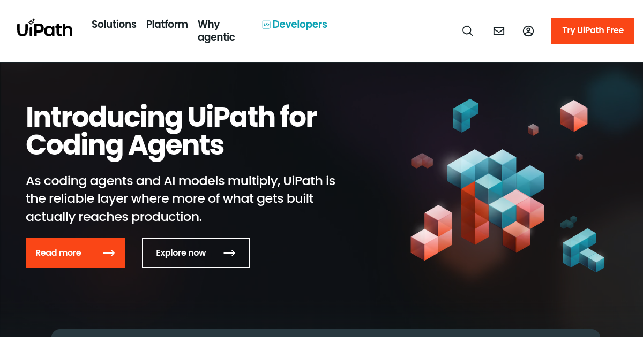Click the paragraph starting 'As coding agents and AI models'
The width and height of the screenshot is (643, 337).
tap(181, 198)
